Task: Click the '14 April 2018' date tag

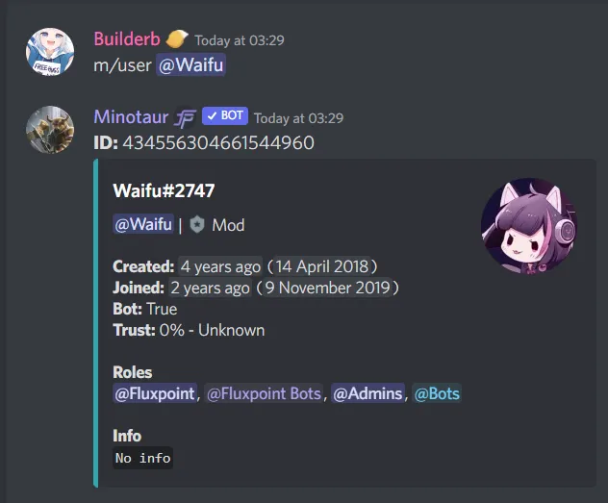Action: (322, 266)
